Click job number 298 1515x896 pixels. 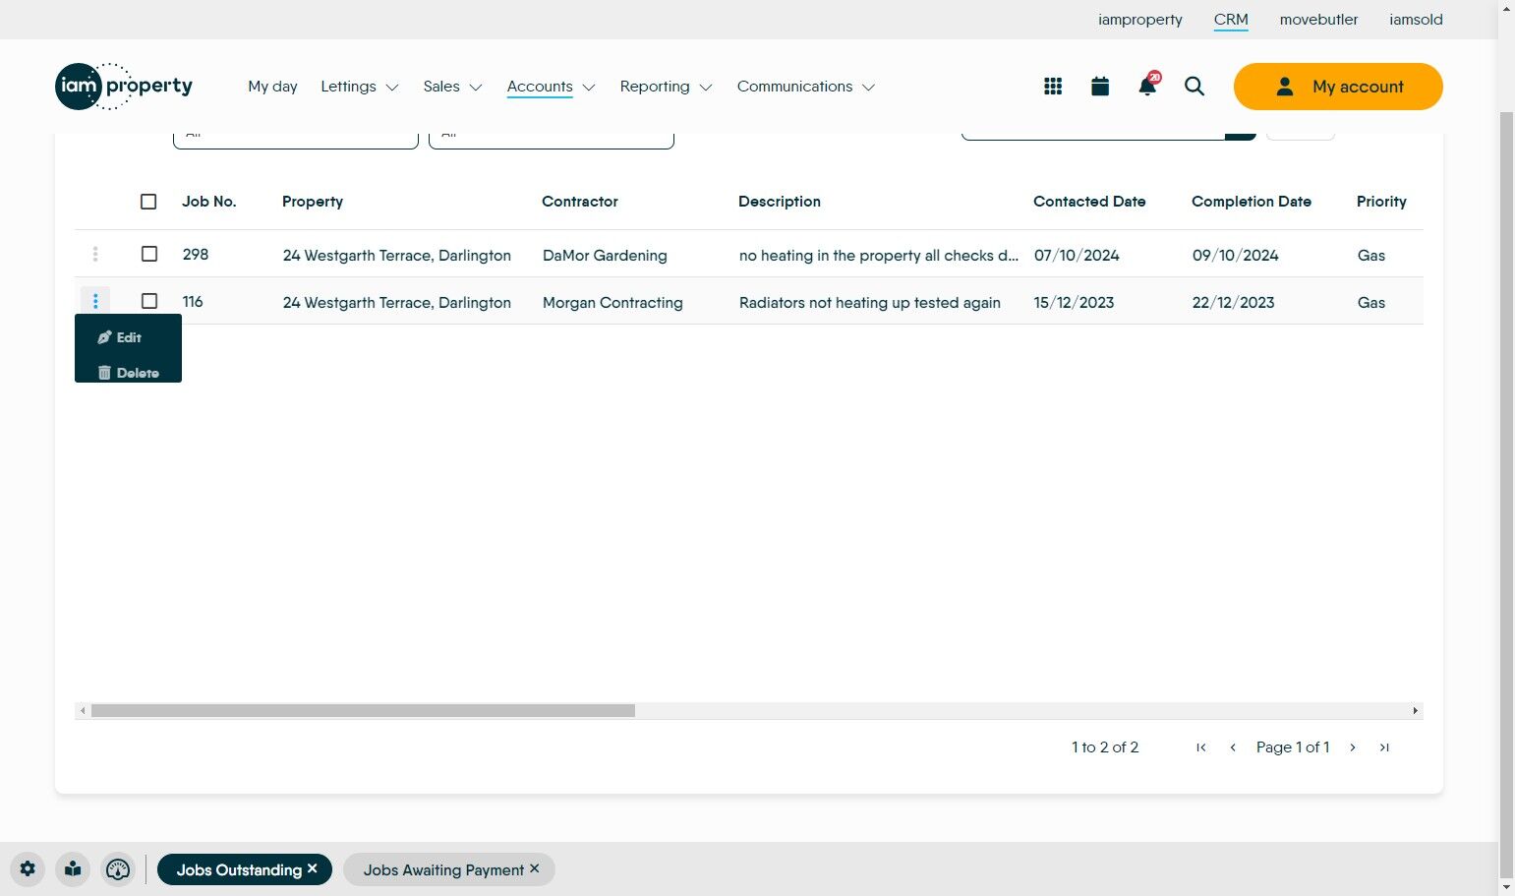pos(196,255)
